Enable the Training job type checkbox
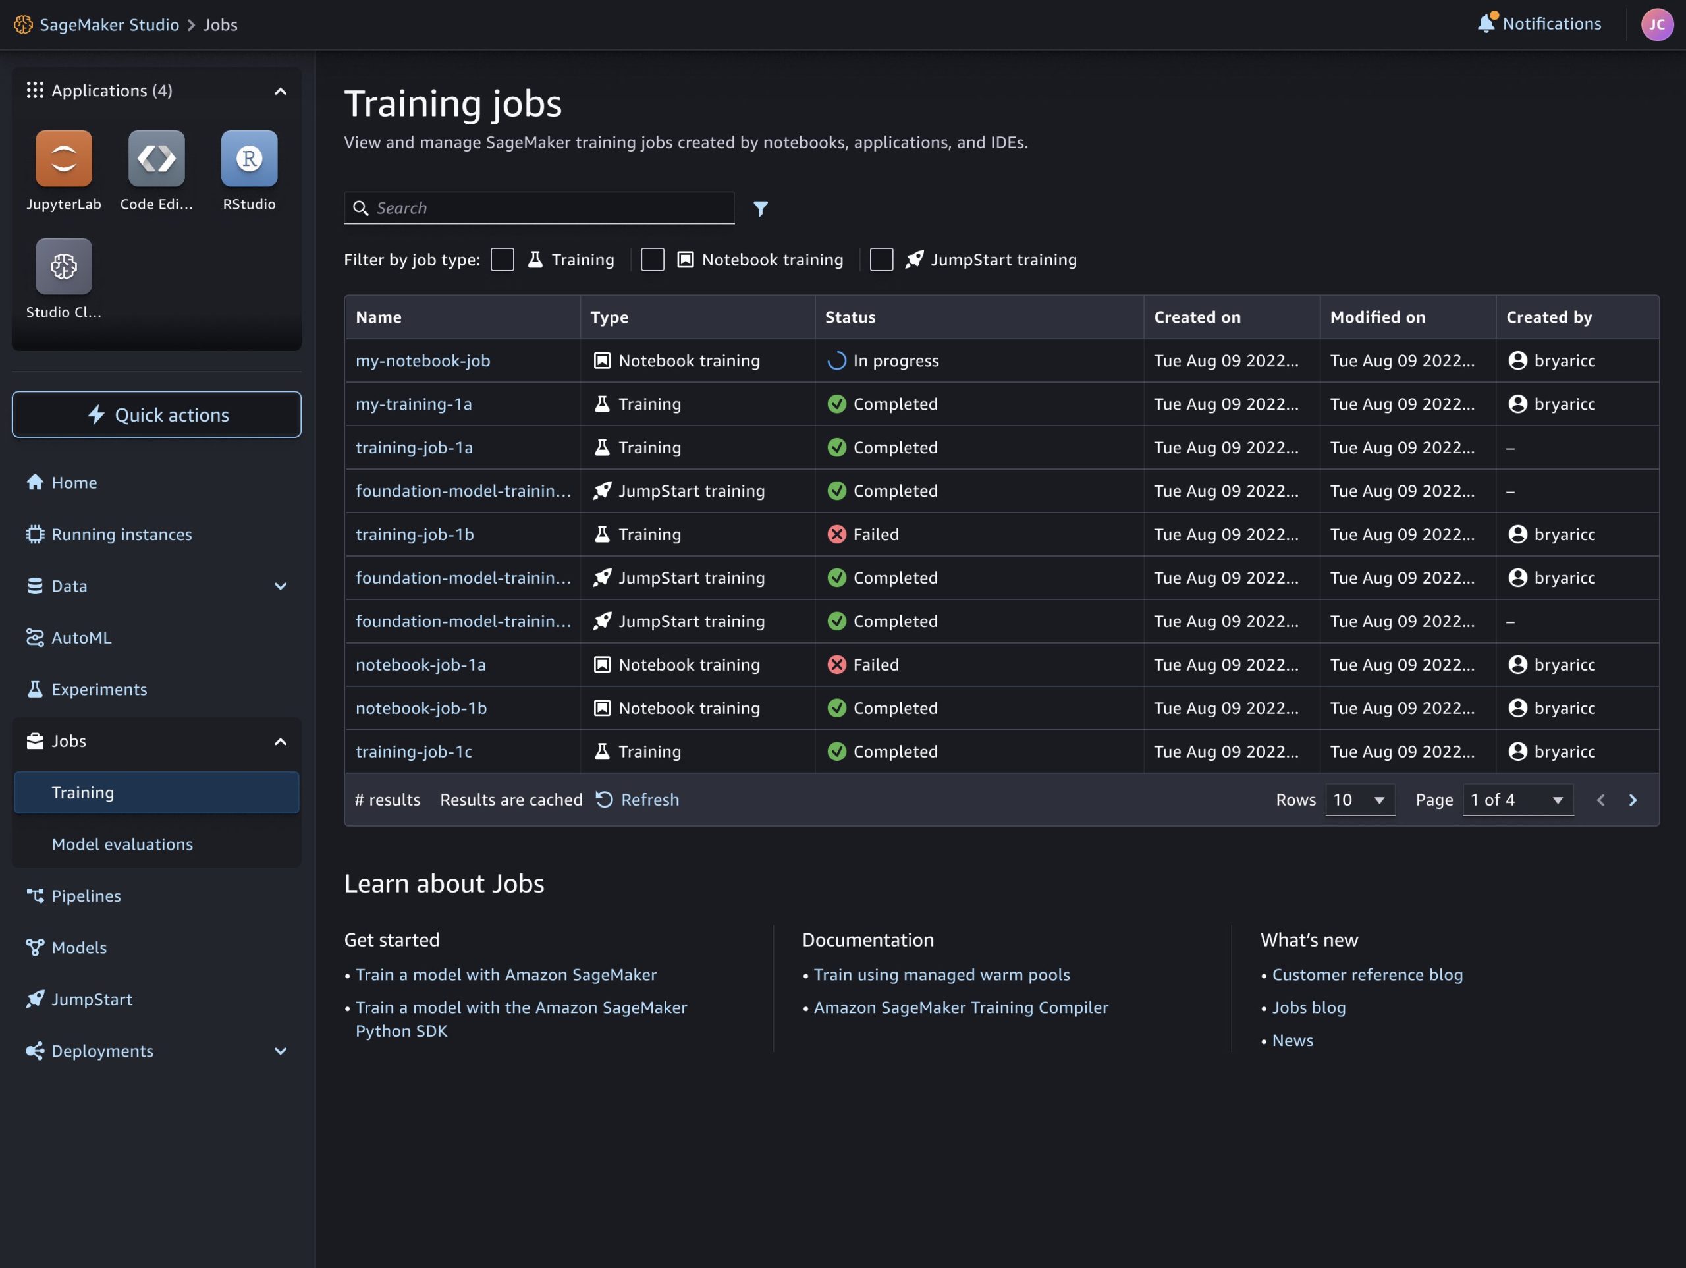 click(x=503, y=260)
